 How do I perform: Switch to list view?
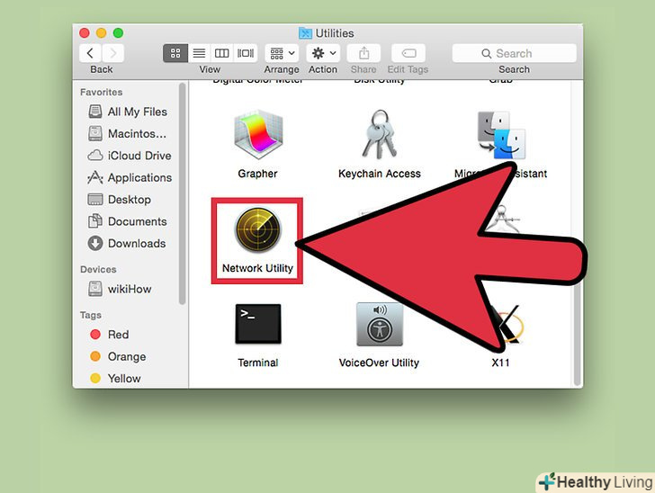point(199,53)
